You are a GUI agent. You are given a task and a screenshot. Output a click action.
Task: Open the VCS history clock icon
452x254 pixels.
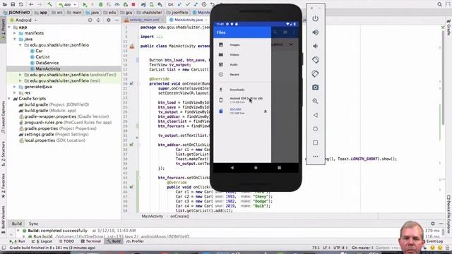pyautogui.click(x=204, y=5)
